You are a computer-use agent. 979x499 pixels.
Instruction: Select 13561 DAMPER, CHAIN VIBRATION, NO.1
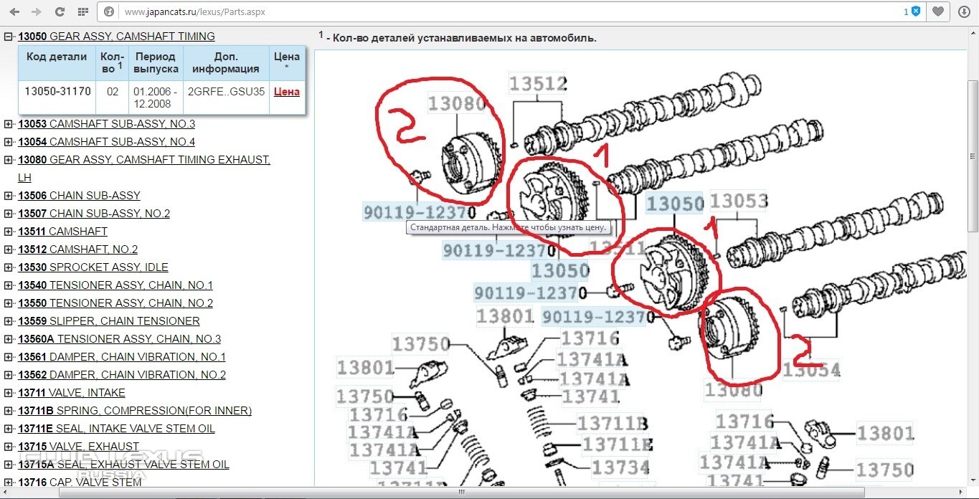click(x=121, y=357)
